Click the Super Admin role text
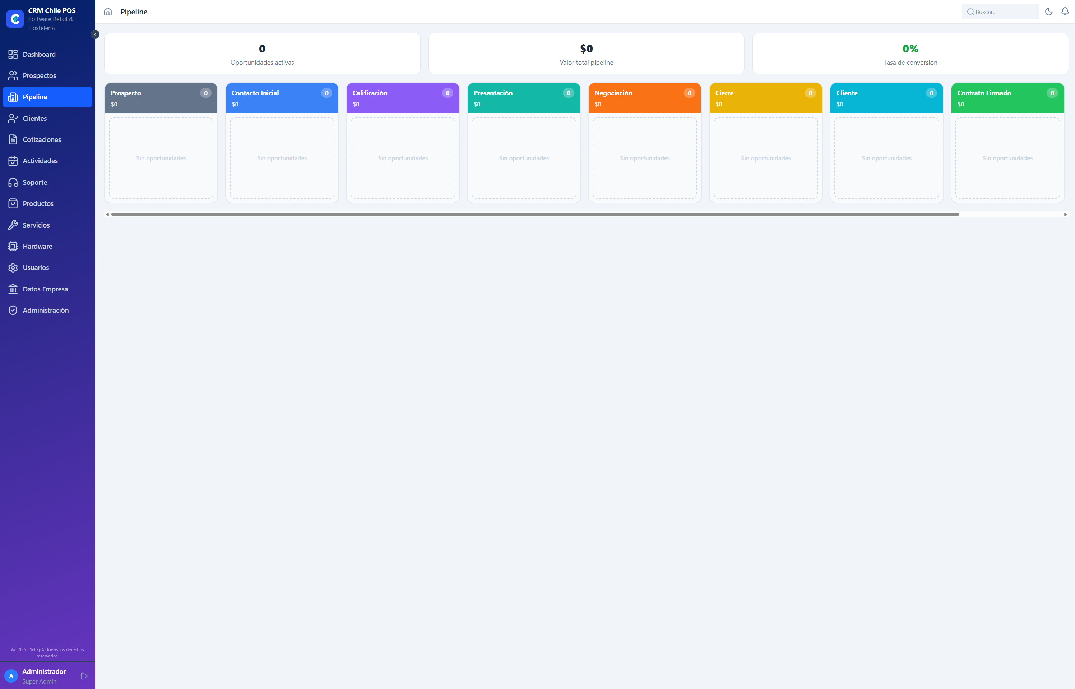Viewport: 1075px width, 689px height. [x=40, y=681]
